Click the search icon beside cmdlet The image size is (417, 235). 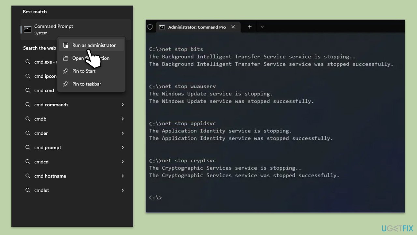pyautogui.click(x=28, y=190)
